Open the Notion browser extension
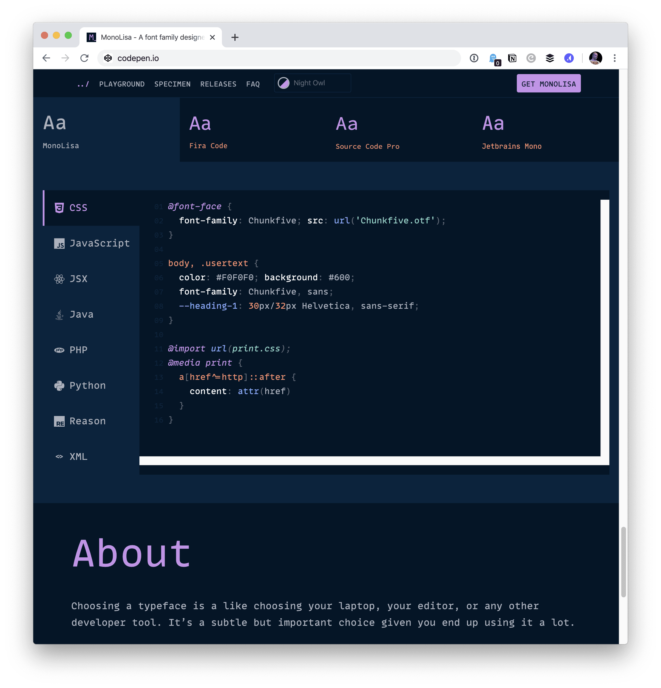661x688 pixels. pyautogui.click(x=512, y=58)
